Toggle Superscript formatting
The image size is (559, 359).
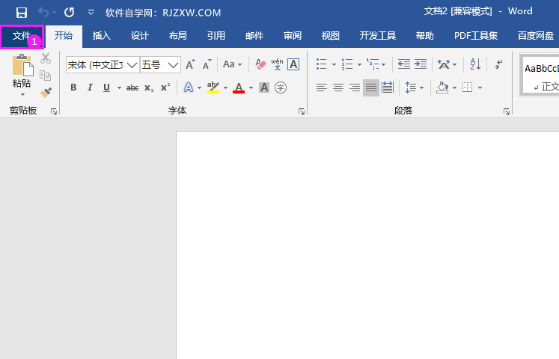(165, 88)
